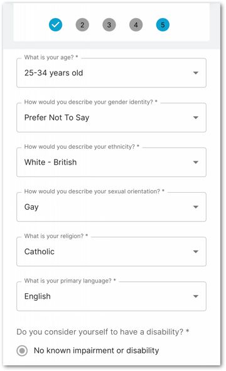Expand the gender identity dropdown arrow

tap(196, 117)
